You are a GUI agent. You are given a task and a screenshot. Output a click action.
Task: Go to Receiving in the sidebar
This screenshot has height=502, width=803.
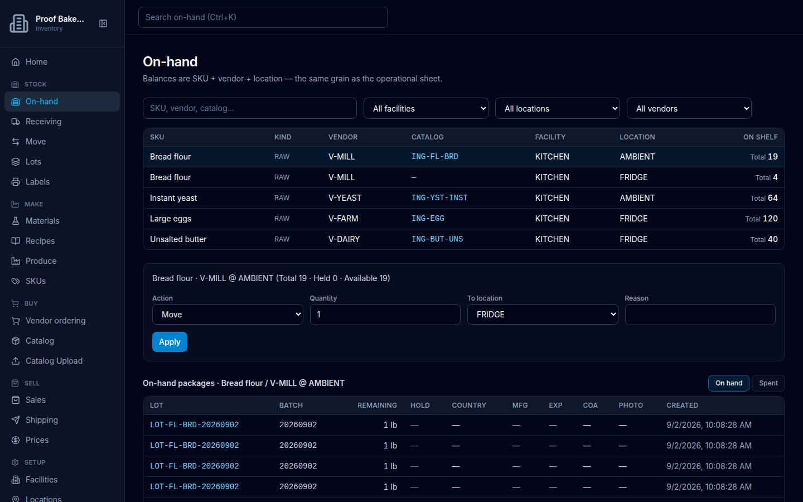[x=62, y=122]
